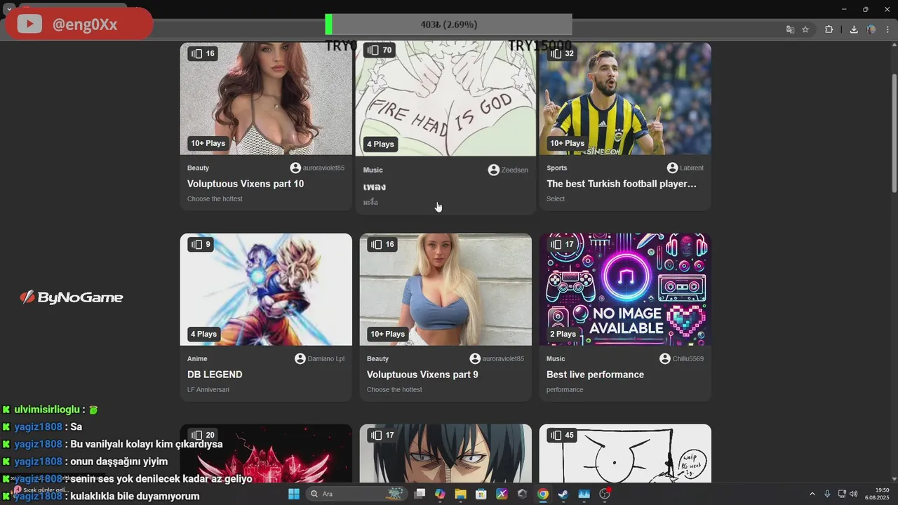Open Task View from the taskbar
898x505 pixels.
click(420, 494)
